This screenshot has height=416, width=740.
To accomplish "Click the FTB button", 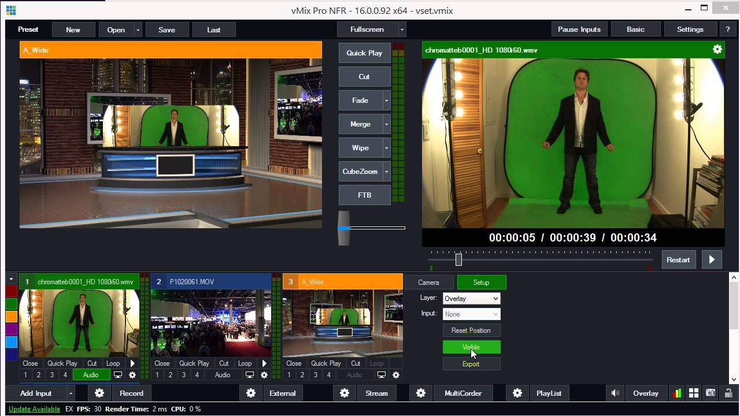I will pyautogui.click(x=364, y=195).
